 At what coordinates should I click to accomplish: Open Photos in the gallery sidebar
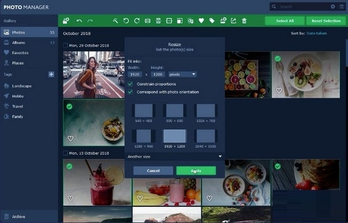[29, 33]
